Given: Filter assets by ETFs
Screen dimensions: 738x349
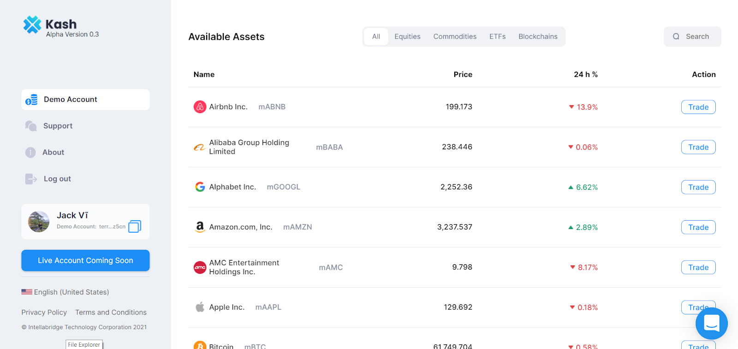Looking at the screenshot, I should 497,36.
